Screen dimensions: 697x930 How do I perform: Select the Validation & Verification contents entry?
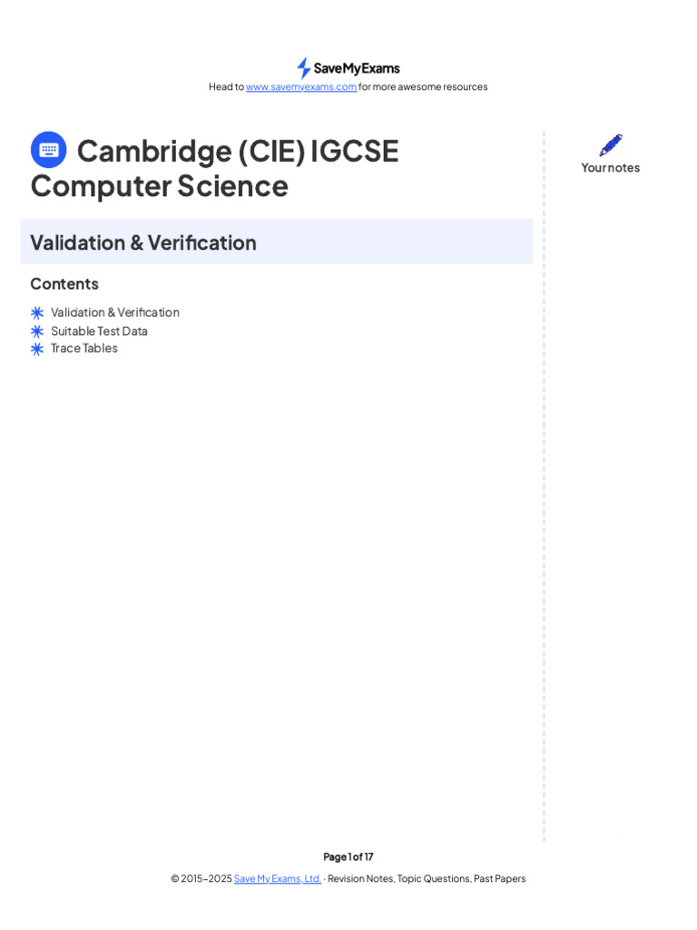pos(115,312)
